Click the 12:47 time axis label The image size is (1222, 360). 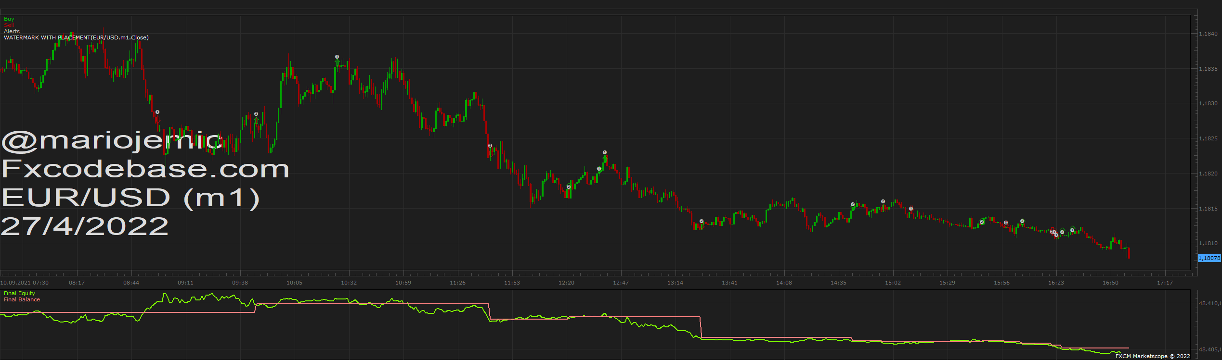coord(621,283)
